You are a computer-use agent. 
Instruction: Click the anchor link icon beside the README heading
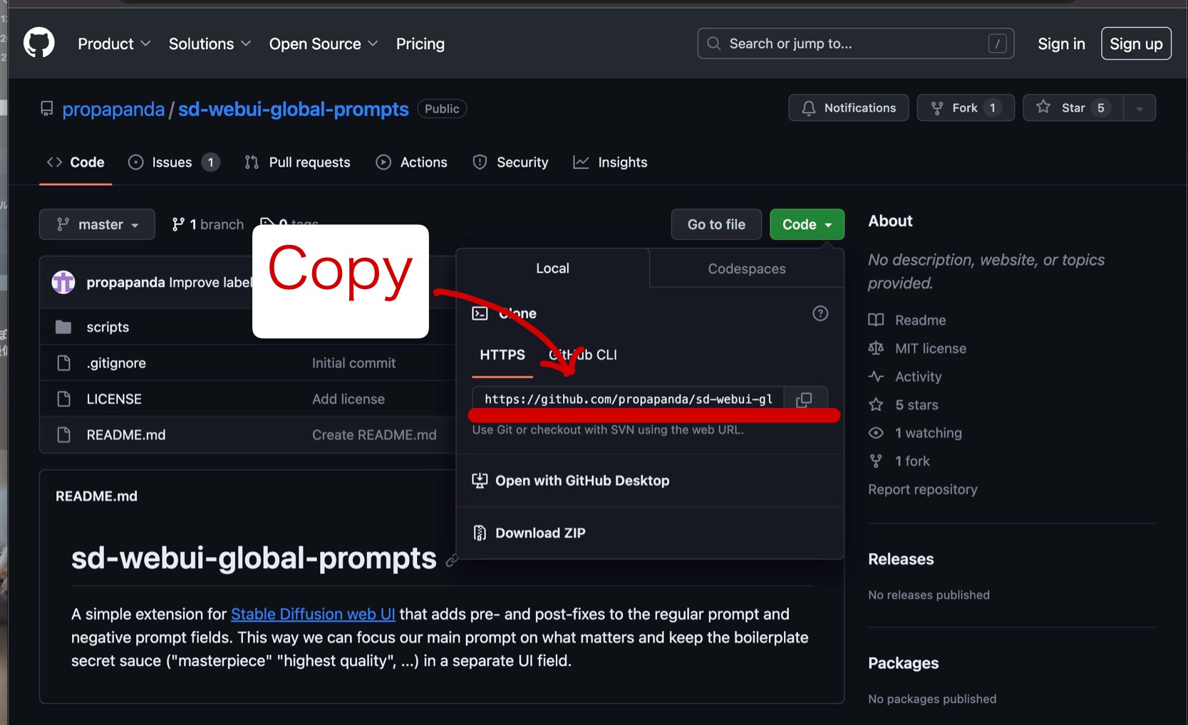[x=452, y=561]
